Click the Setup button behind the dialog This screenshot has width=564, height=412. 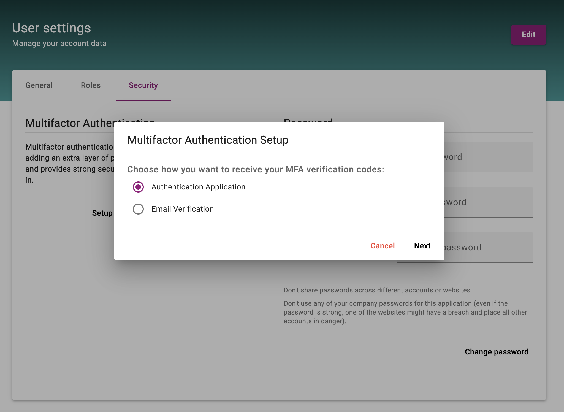click(102, 213)
